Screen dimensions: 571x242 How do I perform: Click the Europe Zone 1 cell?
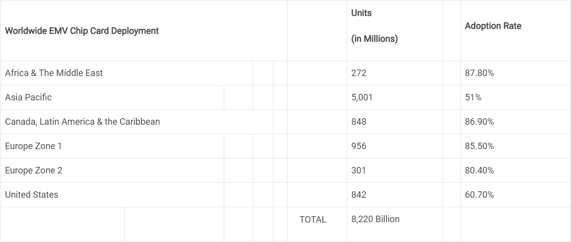[33, 146]
